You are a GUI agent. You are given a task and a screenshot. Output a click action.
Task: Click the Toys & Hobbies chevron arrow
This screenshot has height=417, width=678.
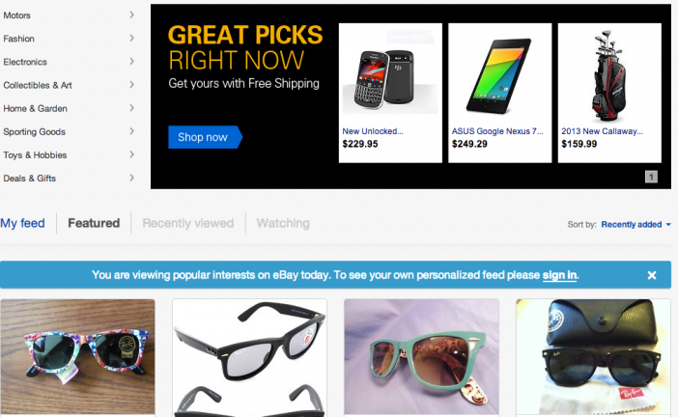pyautogui.click(x=132, y=154)
